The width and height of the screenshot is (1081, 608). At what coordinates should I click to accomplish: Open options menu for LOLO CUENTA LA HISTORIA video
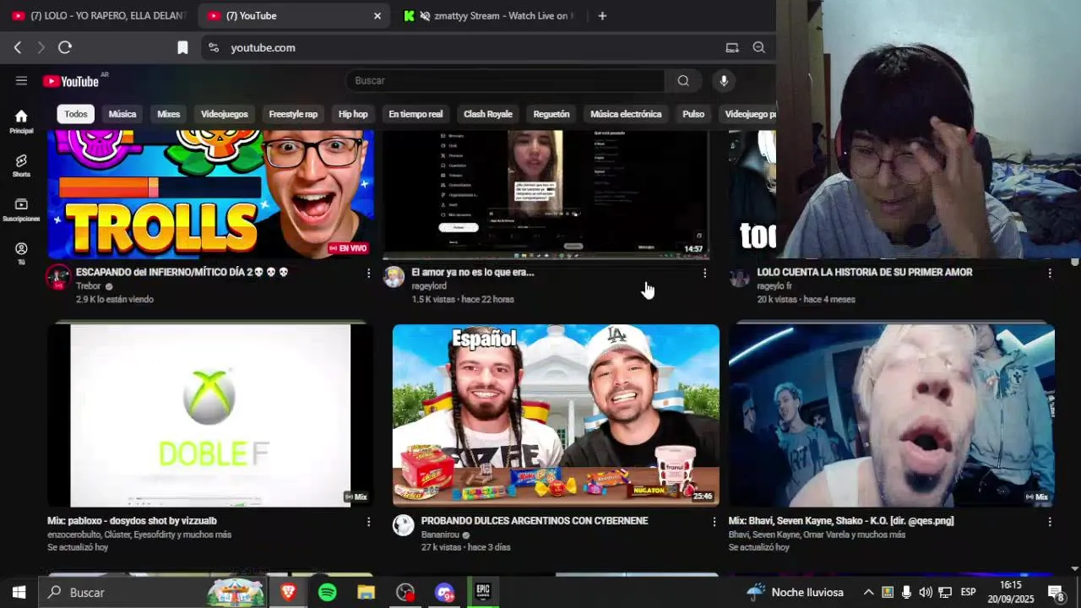click(1050, 273)
